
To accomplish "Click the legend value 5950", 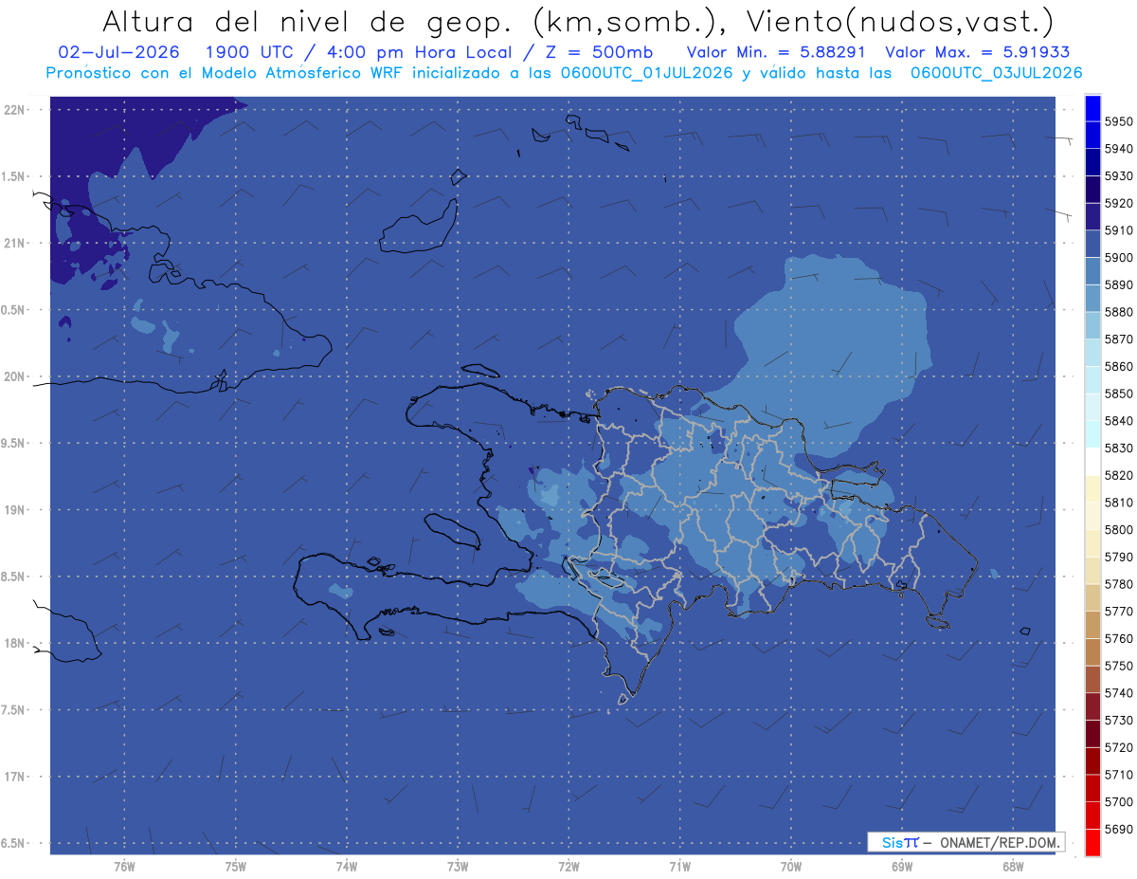I will pos(1118,121).
